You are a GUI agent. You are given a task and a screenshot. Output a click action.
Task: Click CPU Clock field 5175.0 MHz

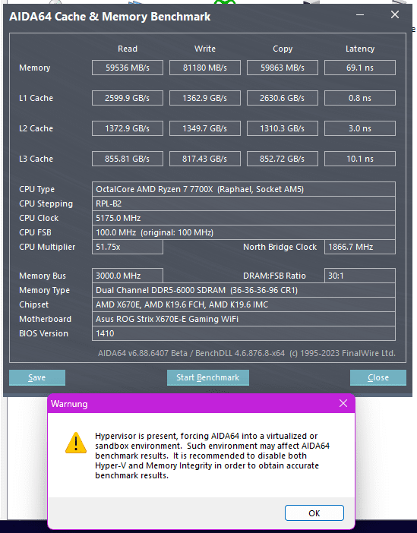[244, 218]
